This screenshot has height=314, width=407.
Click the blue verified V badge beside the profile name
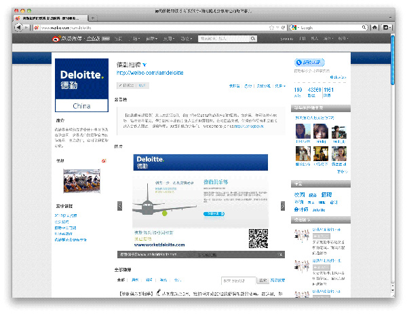point(144,63)
